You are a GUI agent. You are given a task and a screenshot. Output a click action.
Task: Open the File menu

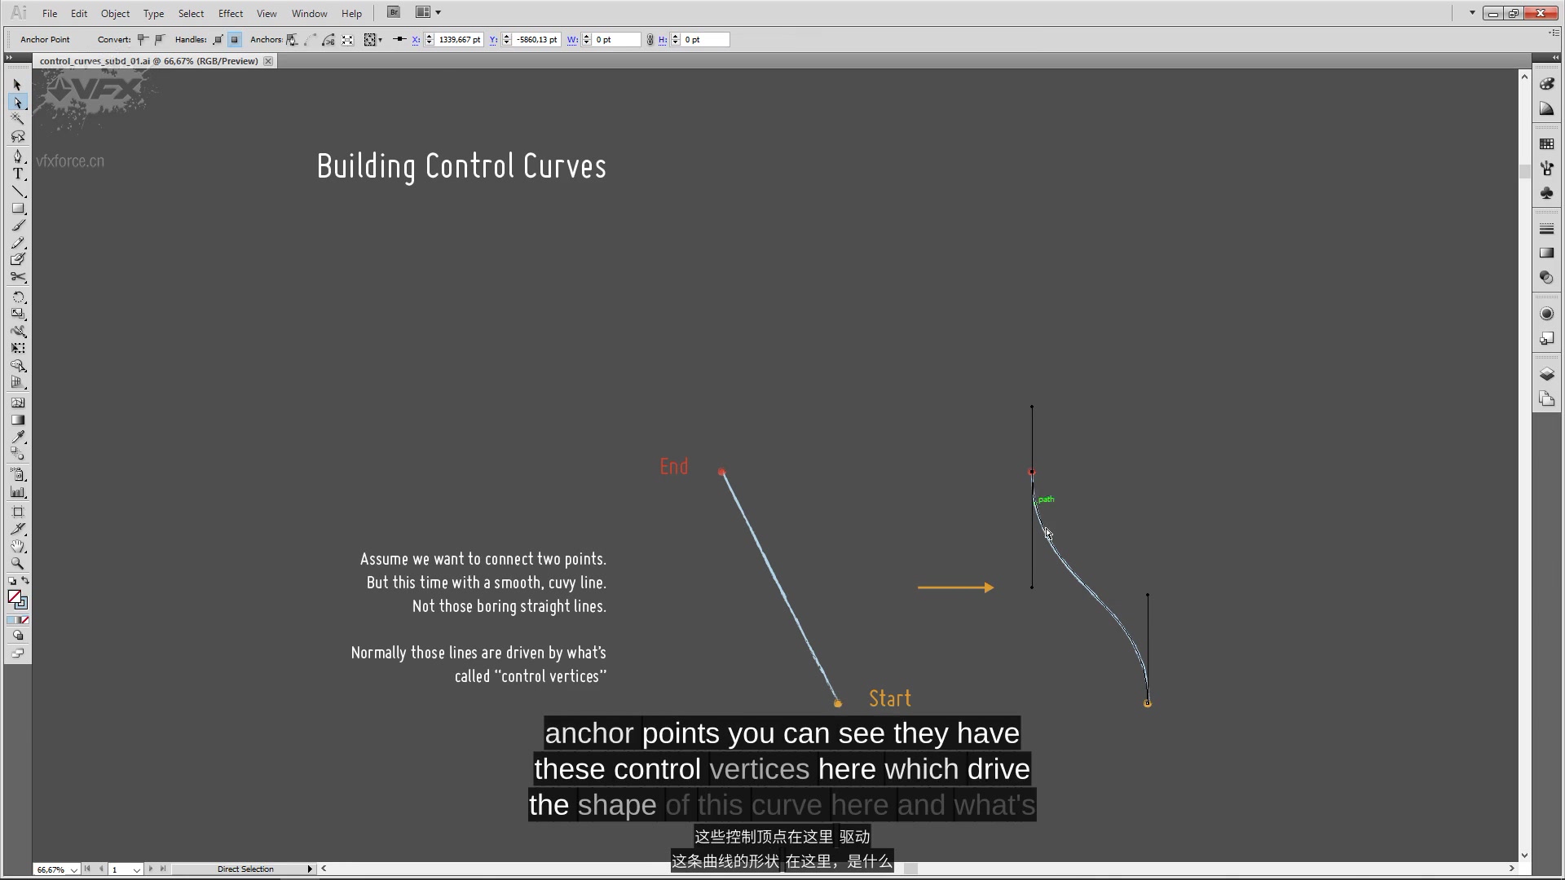(x=50, y=13)
